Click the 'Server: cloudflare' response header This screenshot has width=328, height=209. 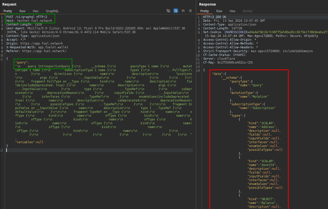pos(219,59)
